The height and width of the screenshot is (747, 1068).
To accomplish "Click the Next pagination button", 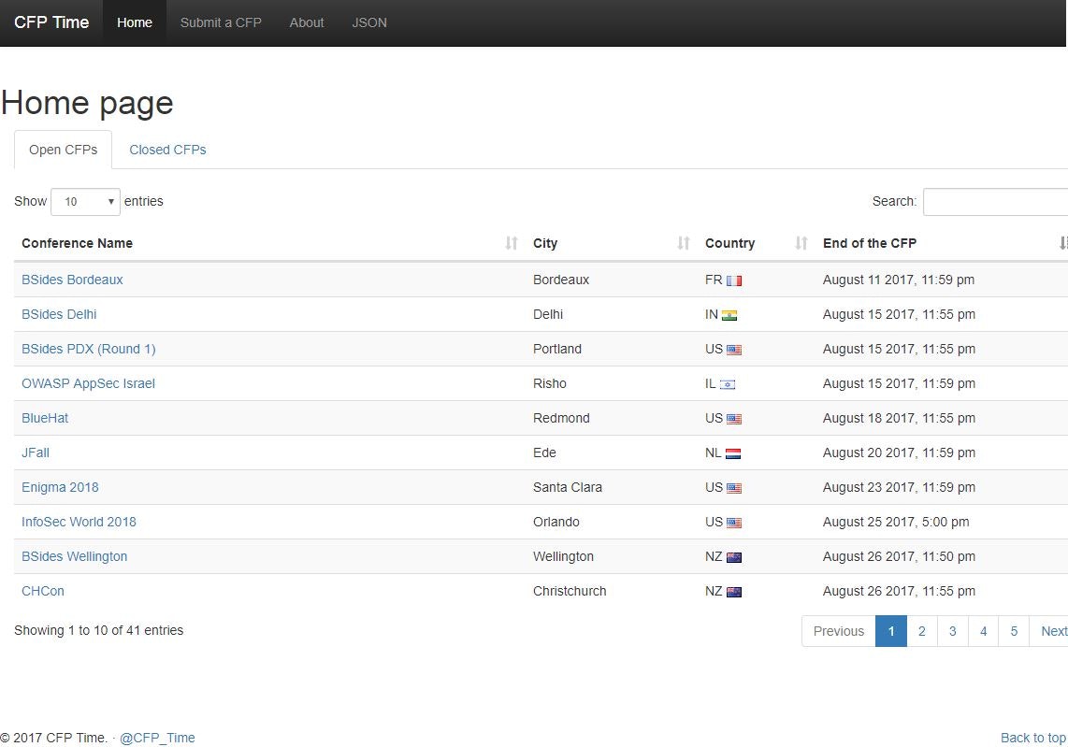I will tap(1049, 631).
